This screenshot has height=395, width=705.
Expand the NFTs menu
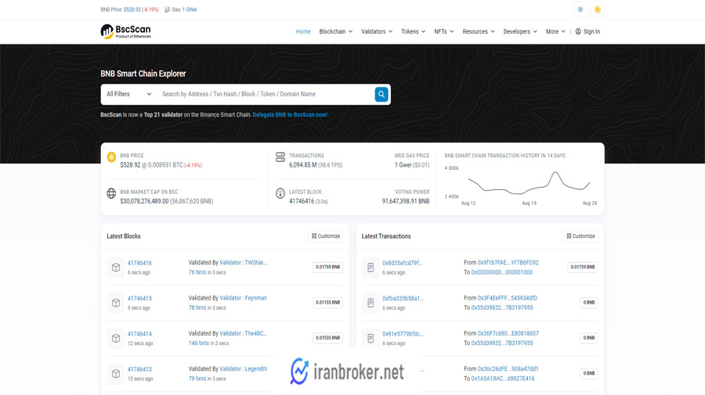click(444, 31)
